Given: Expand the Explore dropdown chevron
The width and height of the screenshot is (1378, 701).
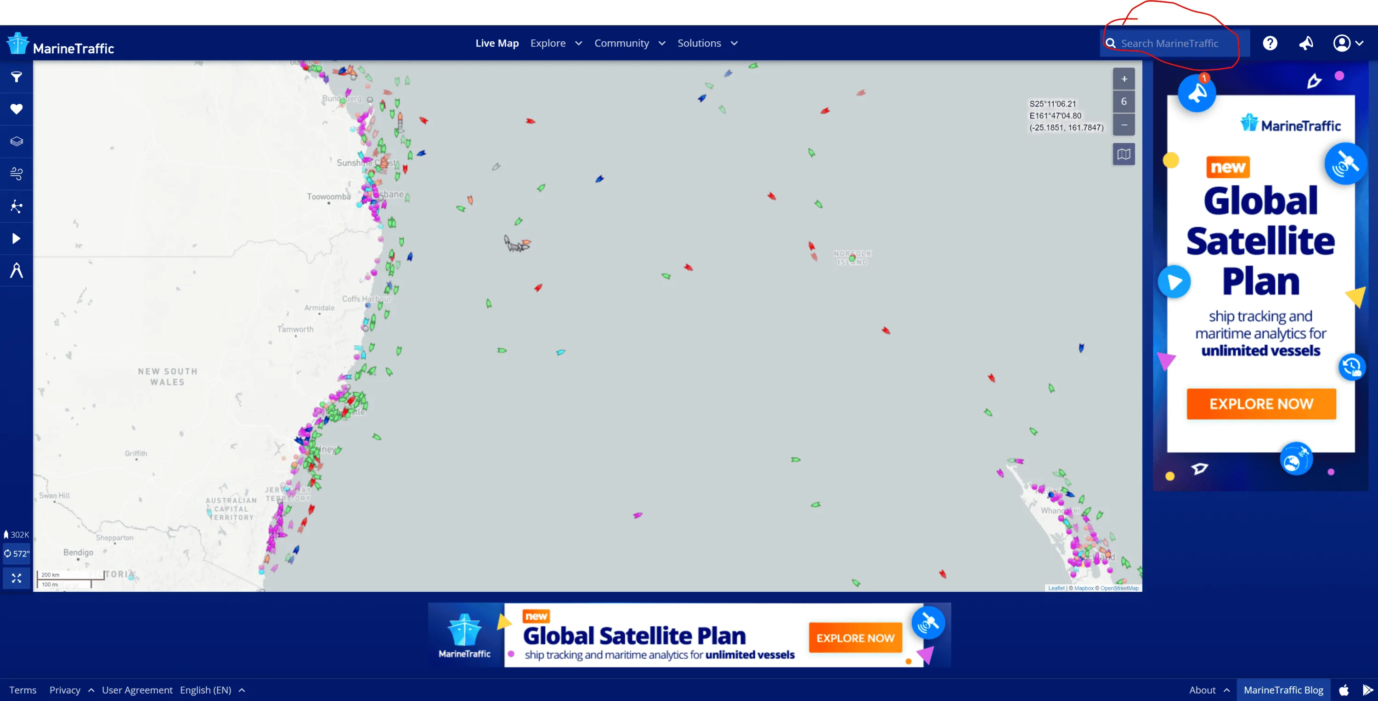Looking at the screenshot, I should (x=578, y=43).
